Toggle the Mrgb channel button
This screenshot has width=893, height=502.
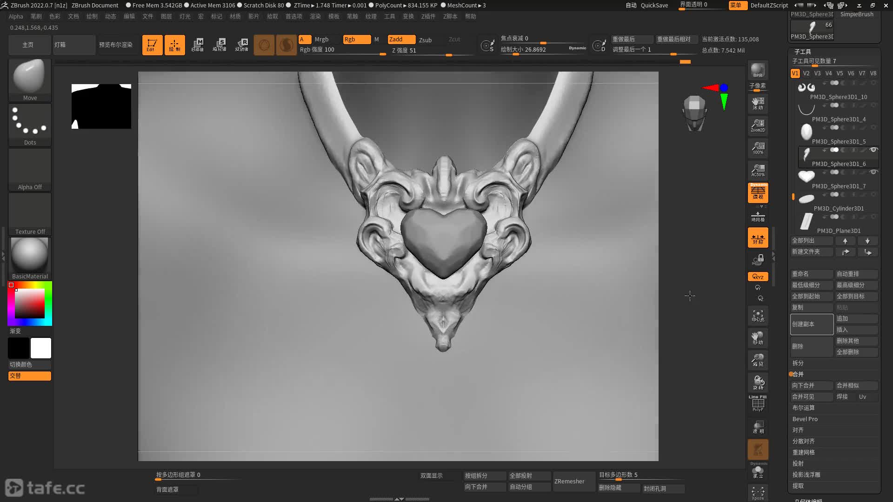(321, 40)
